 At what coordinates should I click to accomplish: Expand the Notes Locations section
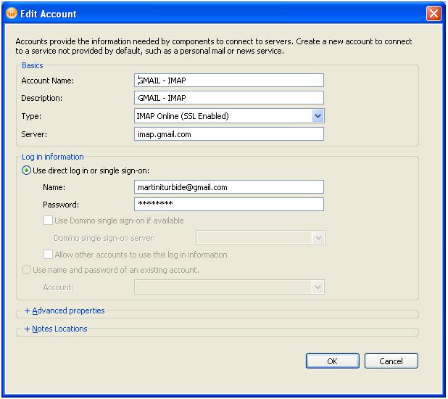point(59,329)
